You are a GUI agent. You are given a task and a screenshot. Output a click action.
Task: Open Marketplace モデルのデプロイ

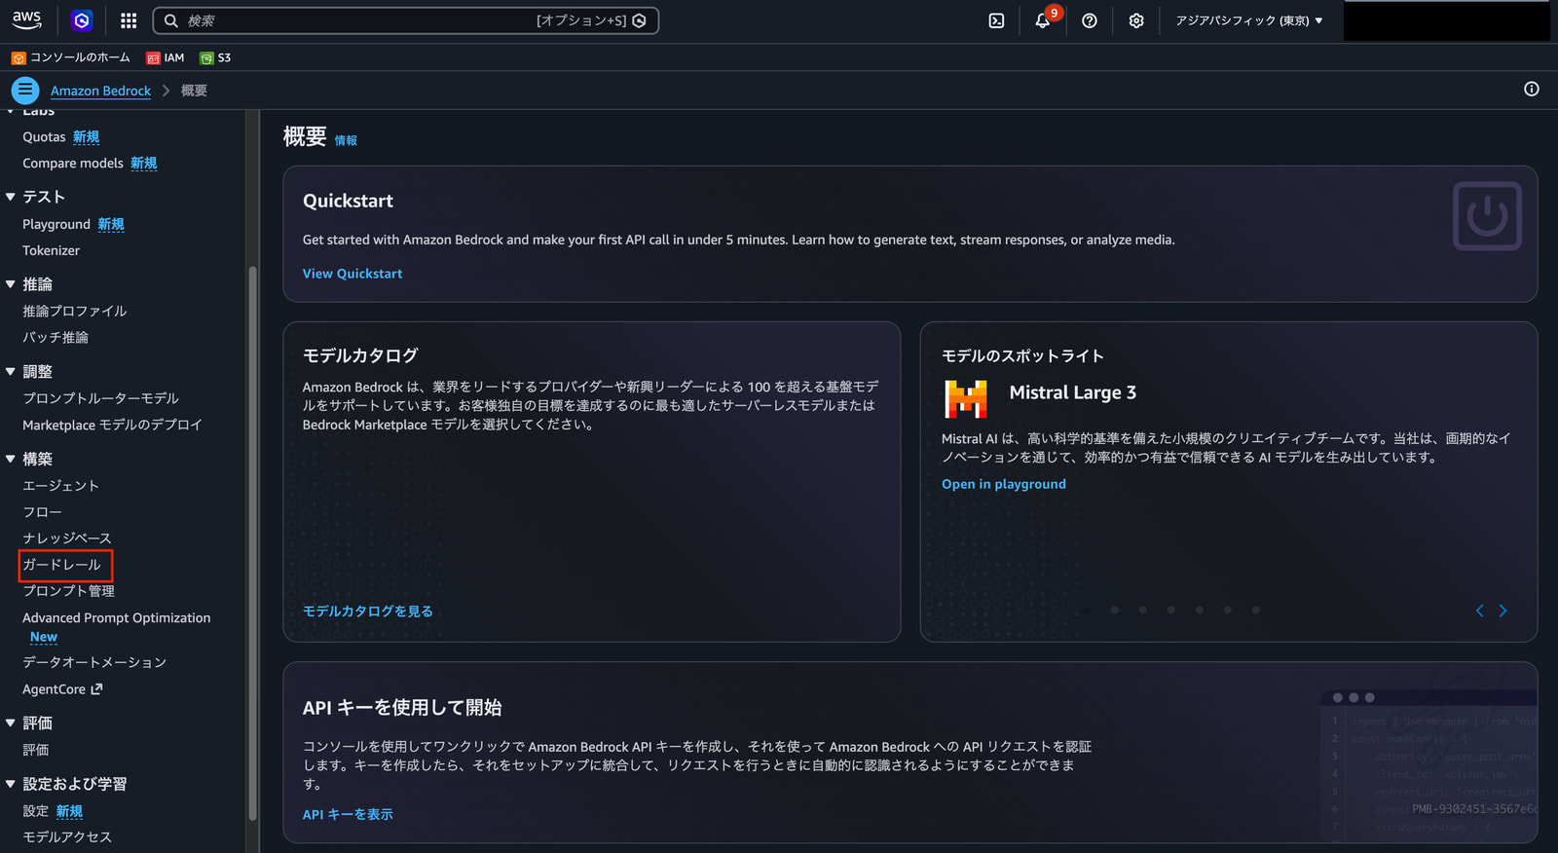click(x=112, y=425)
